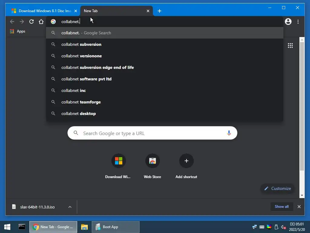Expand slax download options chevron

70,207
